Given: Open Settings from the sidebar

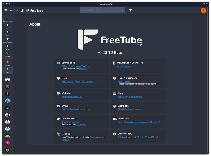Looking at the screenshot, I should click(8, 63).
